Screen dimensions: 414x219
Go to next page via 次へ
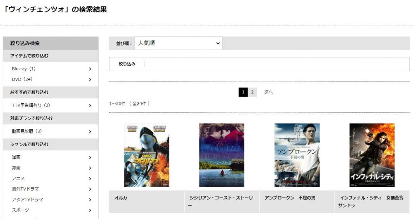269,92
